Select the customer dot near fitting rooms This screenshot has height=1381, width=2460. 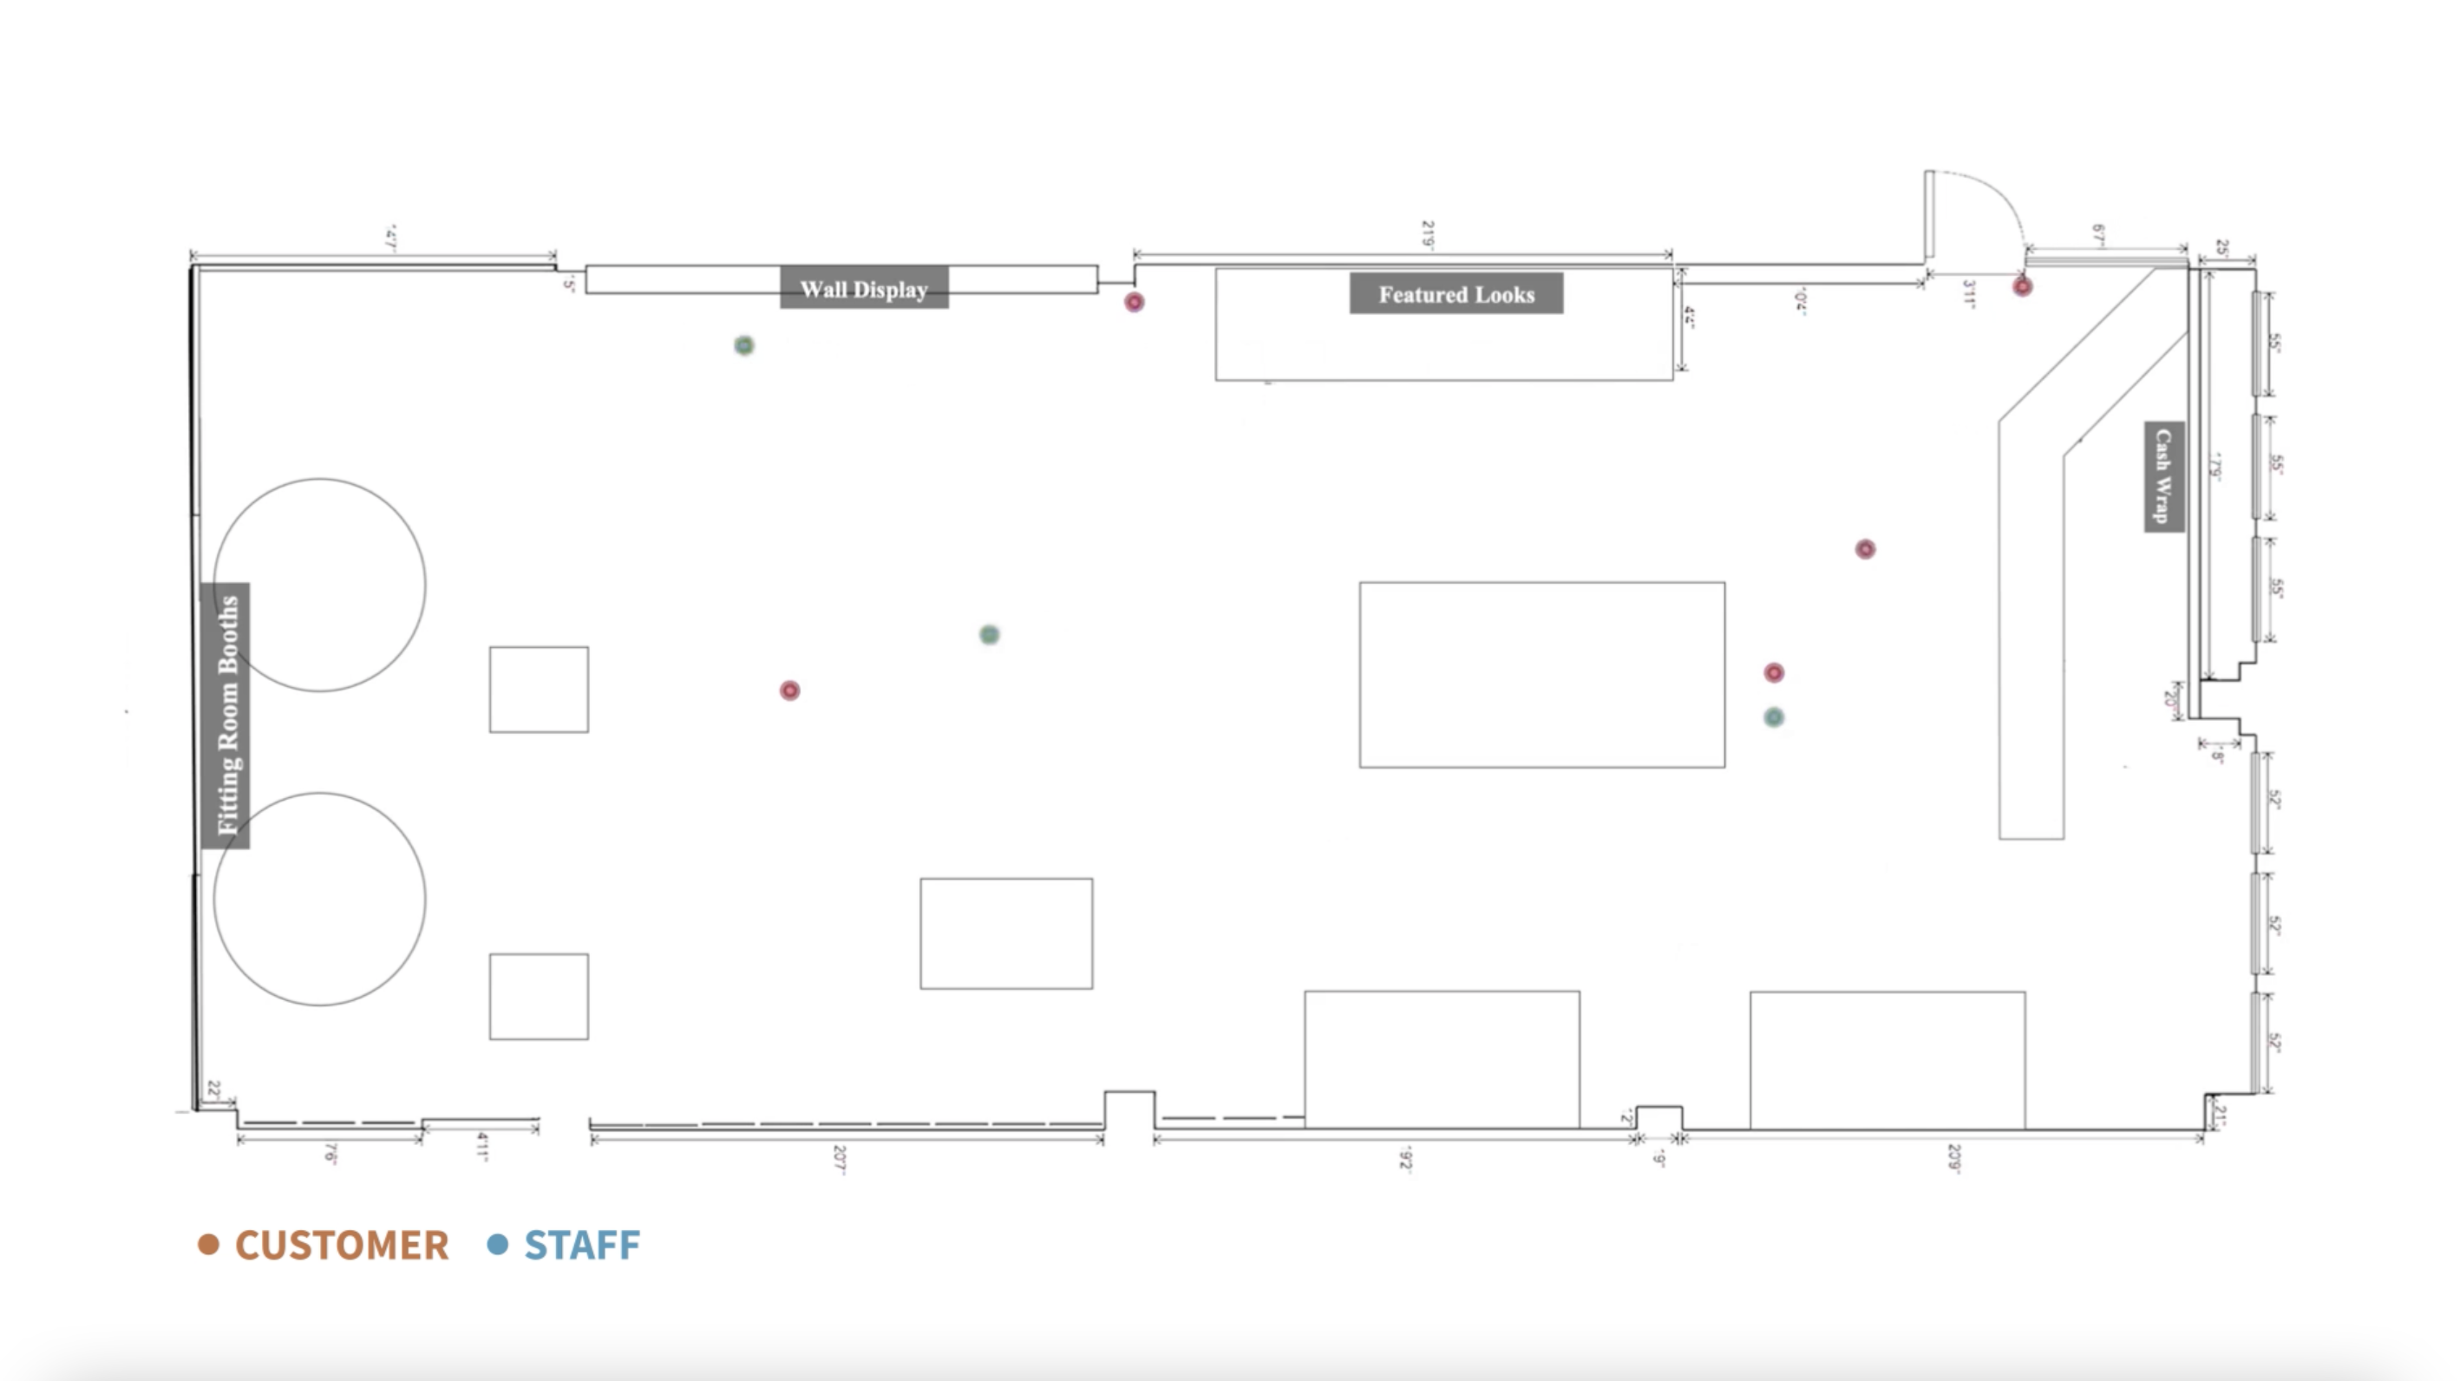click(x=789, y=690)
